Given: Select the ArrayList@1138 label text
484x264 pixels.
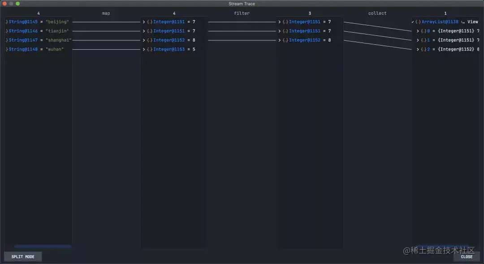Looking at the screenshot, I should (x=440, y=22).
